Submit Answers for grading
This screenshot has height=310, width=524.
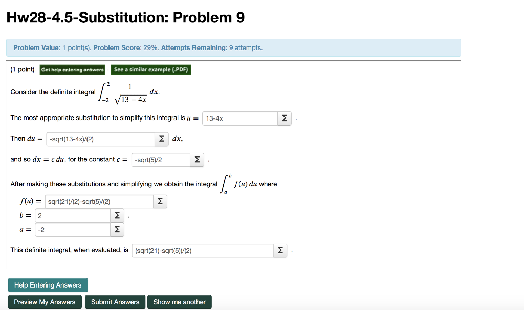point(115,301)
